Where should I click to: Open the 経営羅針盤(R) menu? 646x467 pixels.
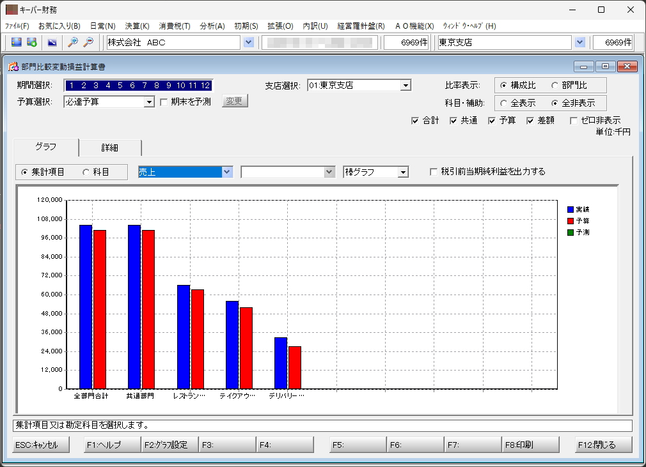click(x=361, y=26)
